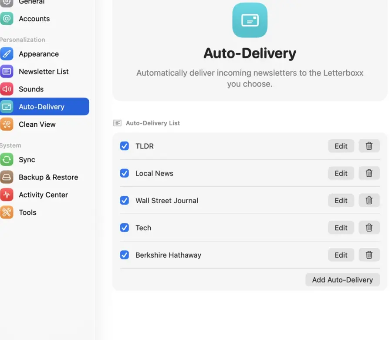392x340 pixels.
Task: Open the Tools pane
Action: (44, 212)
